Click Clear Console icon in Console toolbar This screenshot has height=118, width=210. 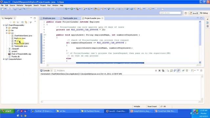pyautogui.click(x=168, y=70)
